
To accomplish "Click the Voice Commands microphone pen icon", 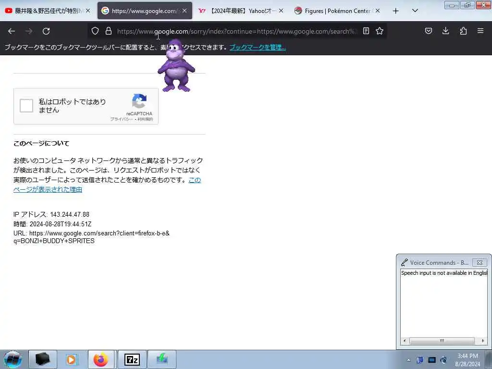I will click(405, 262).
